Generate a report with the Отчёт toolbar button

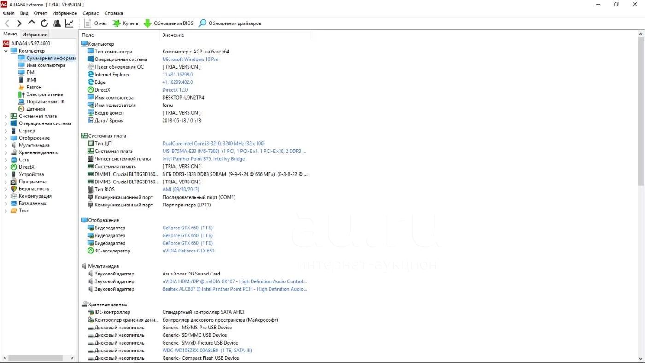coord(96,23)
